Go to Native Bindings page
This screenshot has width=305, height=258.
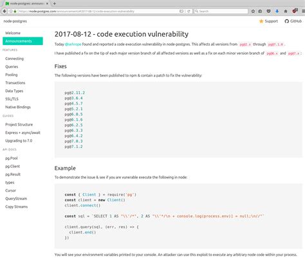(x=18, y=107)
